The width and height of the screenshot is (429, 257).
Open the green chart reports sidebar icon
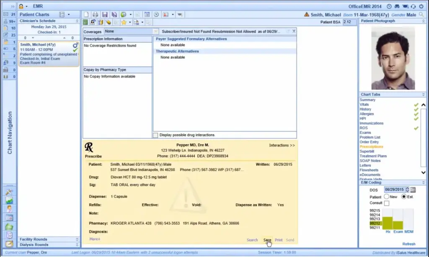(9, 200)
